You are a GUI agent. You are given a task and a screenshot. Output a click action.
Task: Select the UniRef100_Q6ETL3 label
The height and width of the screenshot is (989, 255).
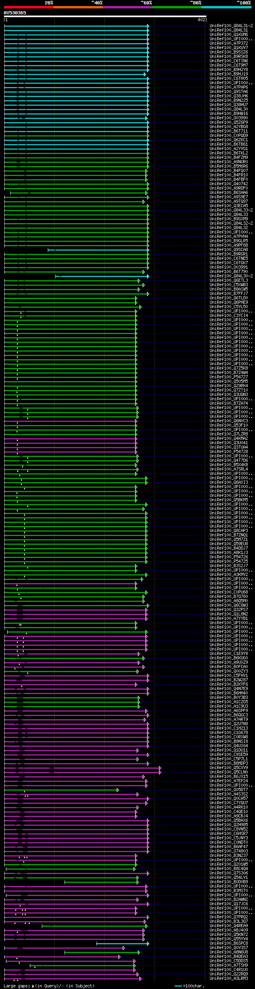pyautogui.click(x=229, y=280)
